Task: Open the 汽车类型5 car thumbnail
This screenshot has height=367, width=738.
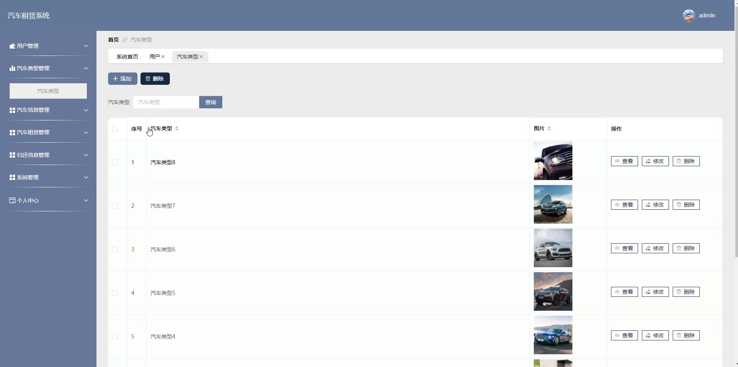Action: click(x=553, y=291)
